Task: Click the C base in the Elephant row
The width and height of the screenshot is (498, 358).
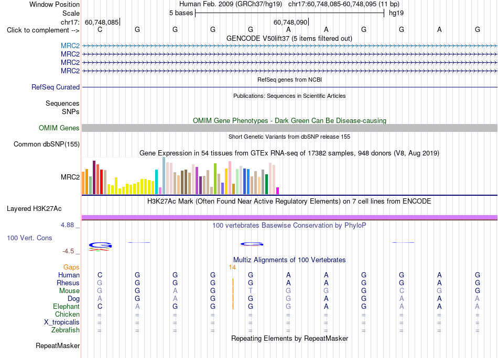Action: [x=100, y=306]
